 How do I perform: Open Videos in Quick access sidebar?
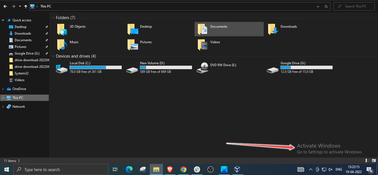click(19, 80)
